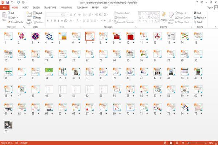Click the 20% zoom level

tap(210, 143)
